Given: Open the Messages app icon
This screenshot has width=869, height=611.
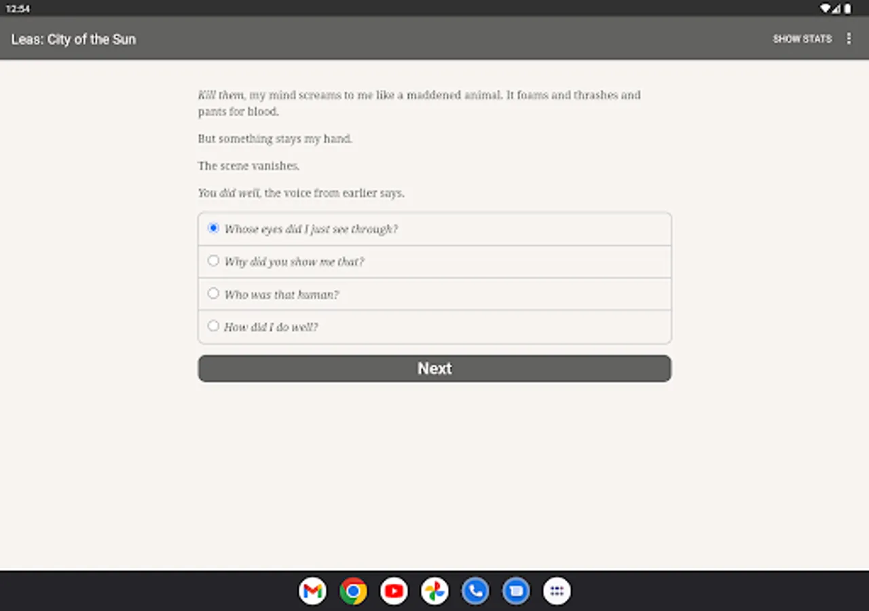Looking at the screenshot, I should [516, 591].
